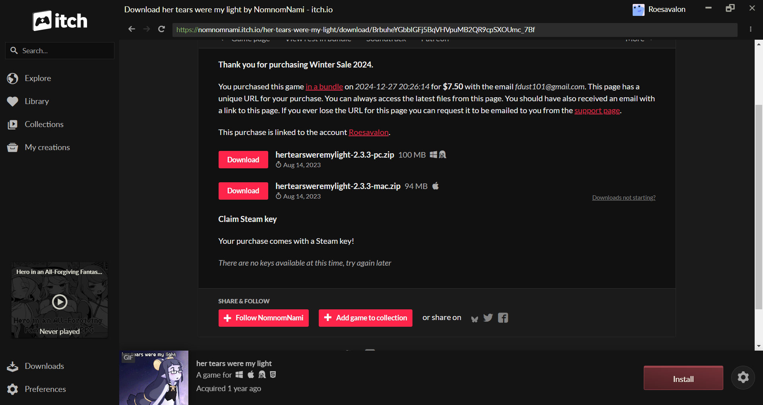763x405 pixels.
Task: Open the Hero in an All-Forgiving Fantasy title
Action: pos(59,272)
